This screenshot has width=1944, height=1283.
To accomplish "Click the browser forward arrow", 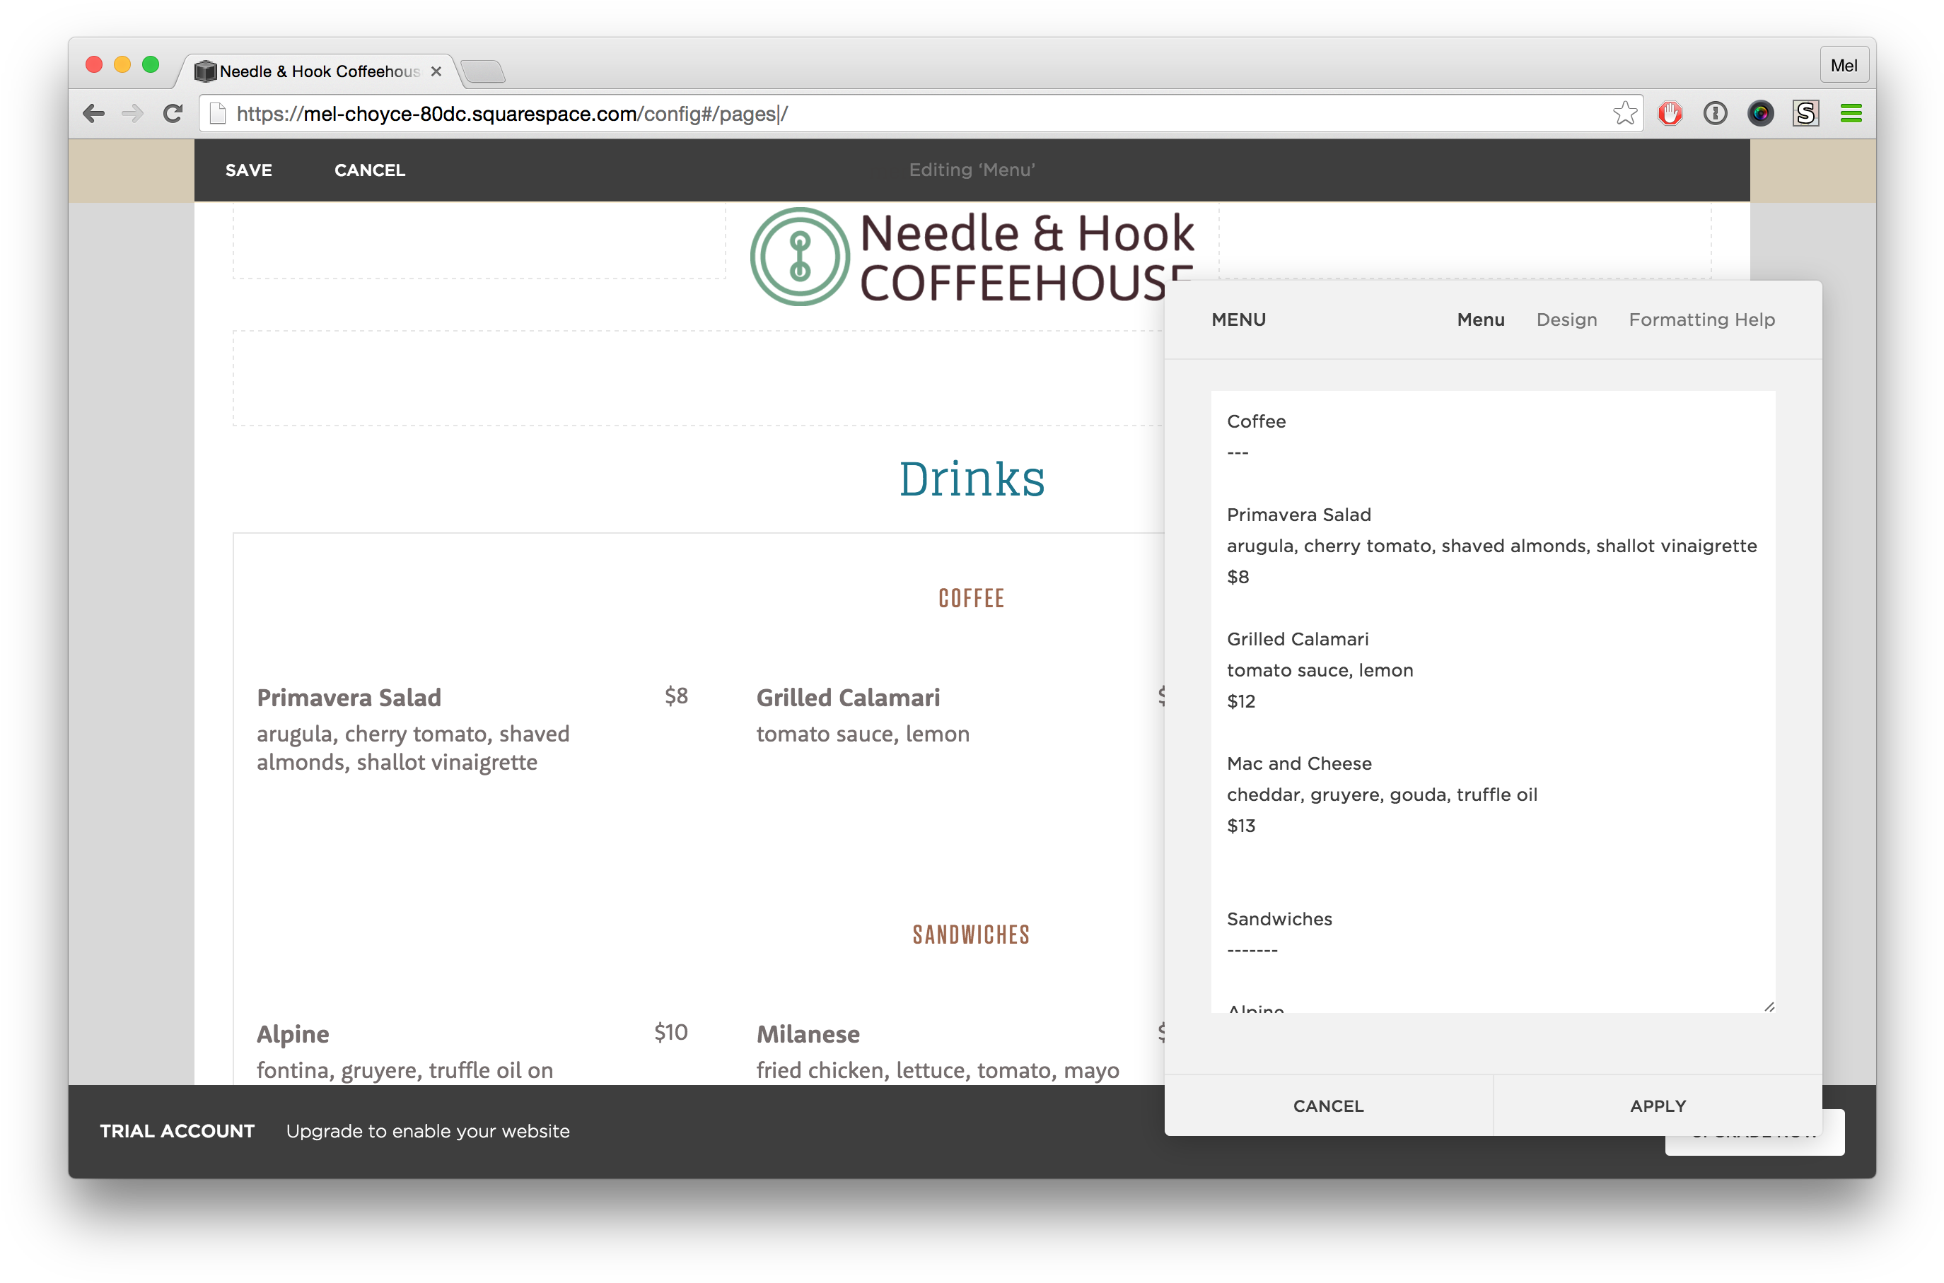I will pos(132,114).
